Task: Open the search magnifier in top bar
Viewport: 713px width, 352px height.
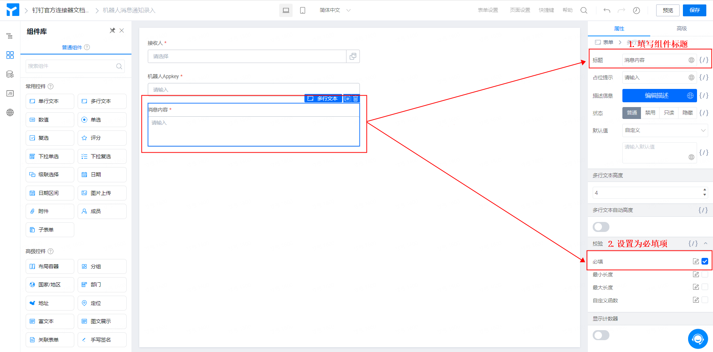Action: pyautogui.click(x=584, y=10)
